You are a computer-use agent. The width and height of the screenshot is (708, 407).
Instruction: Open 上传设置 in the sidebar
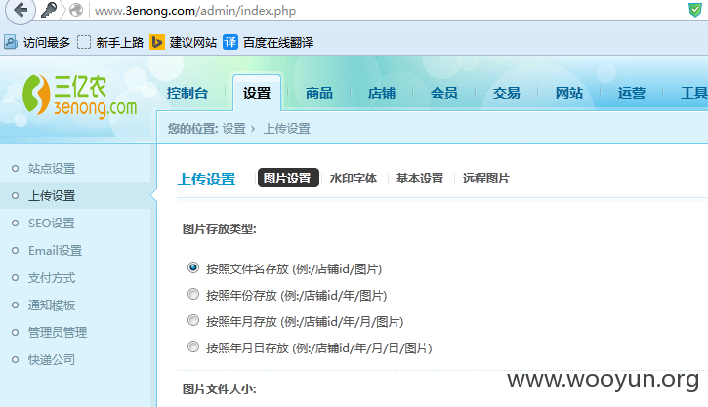pyautogui.click(x=52, y=196)
